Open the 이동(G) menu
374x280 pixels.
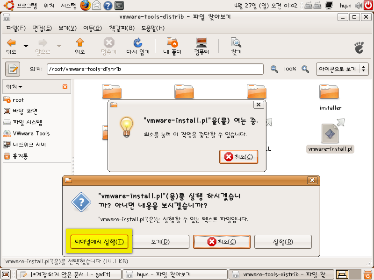(93, 28)
